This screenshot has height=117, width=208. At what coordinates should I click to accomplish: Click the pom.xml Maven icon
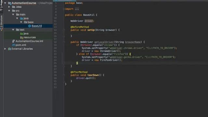pyautogui.click(x=14, y=45)
